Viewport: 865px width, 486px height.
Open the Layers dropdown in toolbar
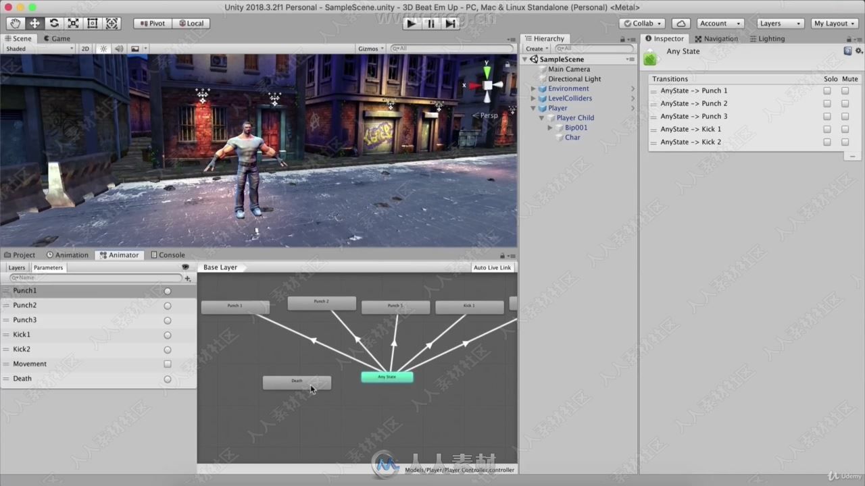point(780,23)
